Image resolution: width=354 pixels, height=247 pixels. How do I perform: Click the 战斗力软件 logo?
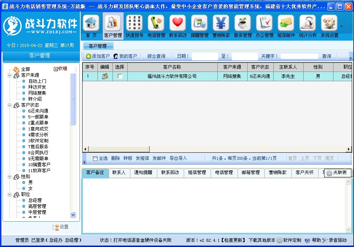coord(40,26)
